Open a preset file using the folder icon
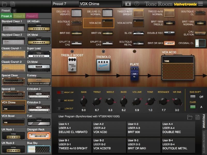Viewport: 207px width, 155px height. 4,4
